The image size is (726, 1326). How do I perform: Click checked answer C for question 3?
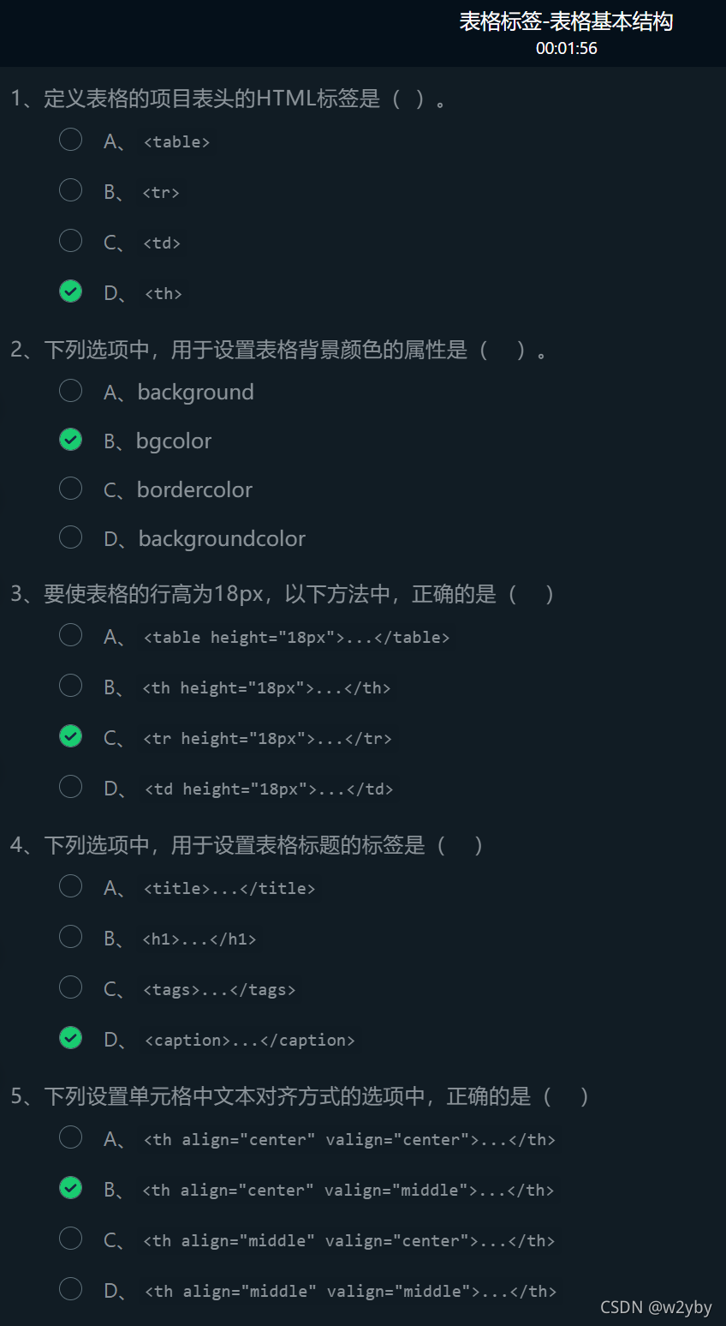[x=70, y=735]
